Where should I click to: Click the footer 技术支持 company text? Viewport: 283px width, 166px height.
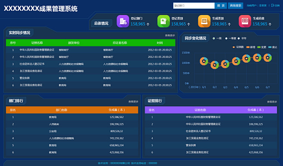pos(114,163)
